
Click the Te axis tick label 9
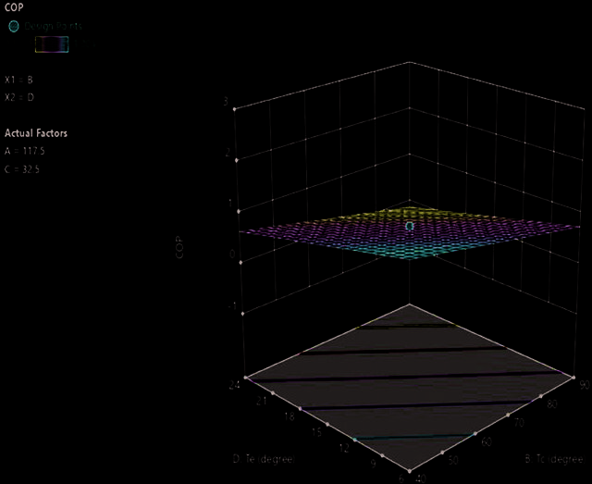(x=374, y=464)
